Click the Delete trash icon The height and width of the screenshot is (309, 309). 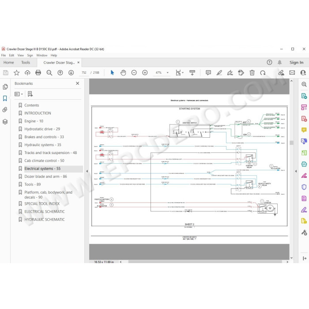[x=252, y=73]
